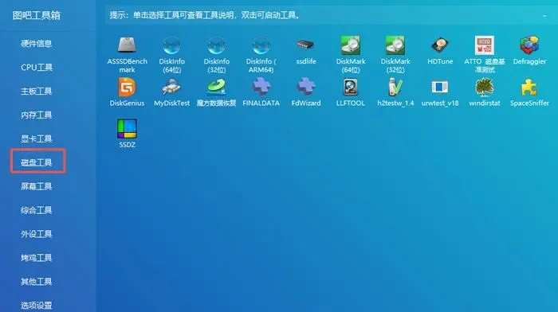Select the Defraggler icon
558x312 pixels.
(x=529, y=45)
